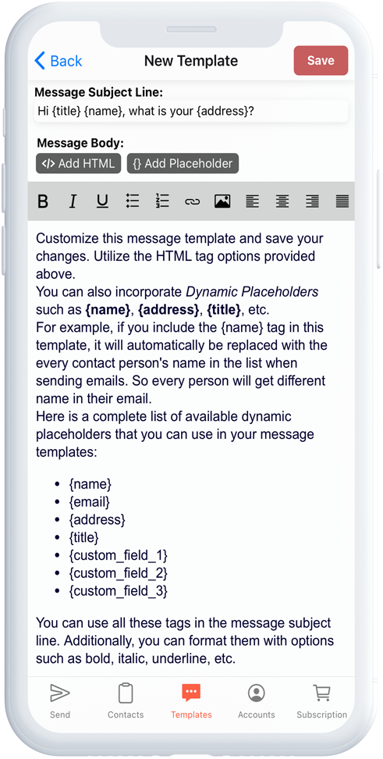This screenshot has width=383, height=759.
Task: Click the 'Message Subject Line:' label
Action: pyautogui.click(x=98, y=92)
